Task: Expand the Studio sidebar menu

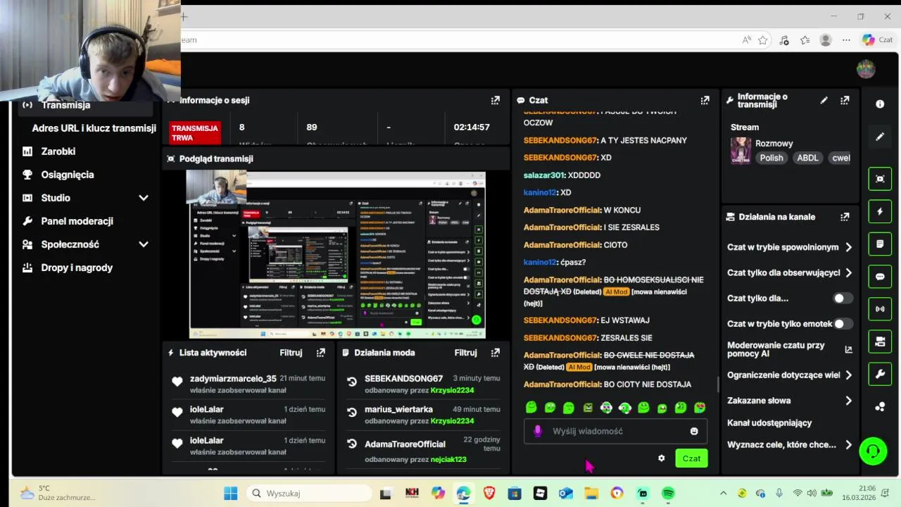Action: point(144,198)
